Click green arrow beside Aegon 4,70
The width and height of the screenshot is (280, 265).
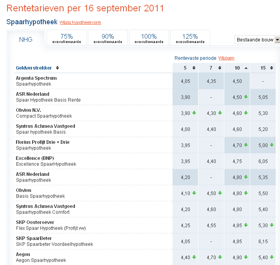pyautogui.click(x=220, y=257)
